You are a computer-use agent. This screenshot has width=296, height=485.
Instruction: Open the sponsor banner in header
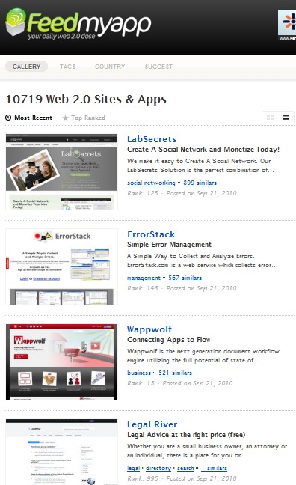coord(287,25)
